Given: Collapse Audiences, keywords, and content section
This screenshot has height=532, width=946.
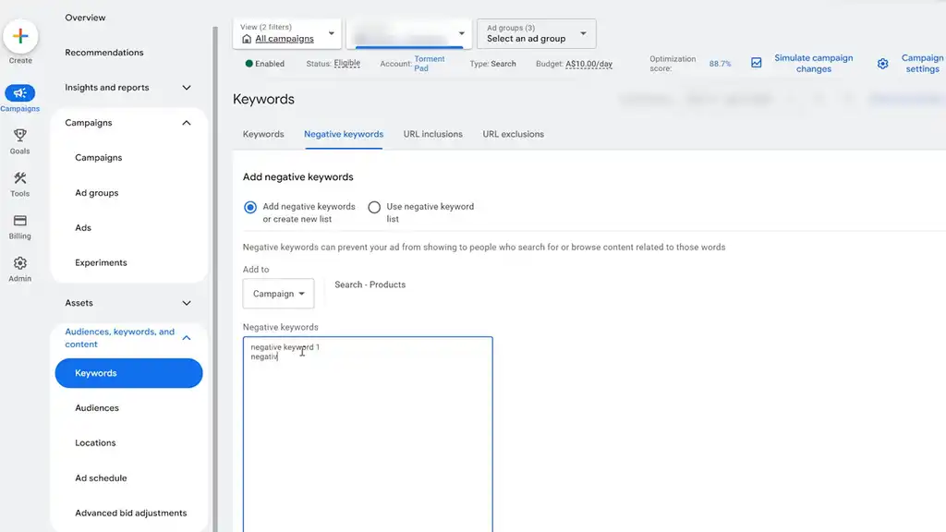Looking at the screenshot, I should (x=187, y=338).
